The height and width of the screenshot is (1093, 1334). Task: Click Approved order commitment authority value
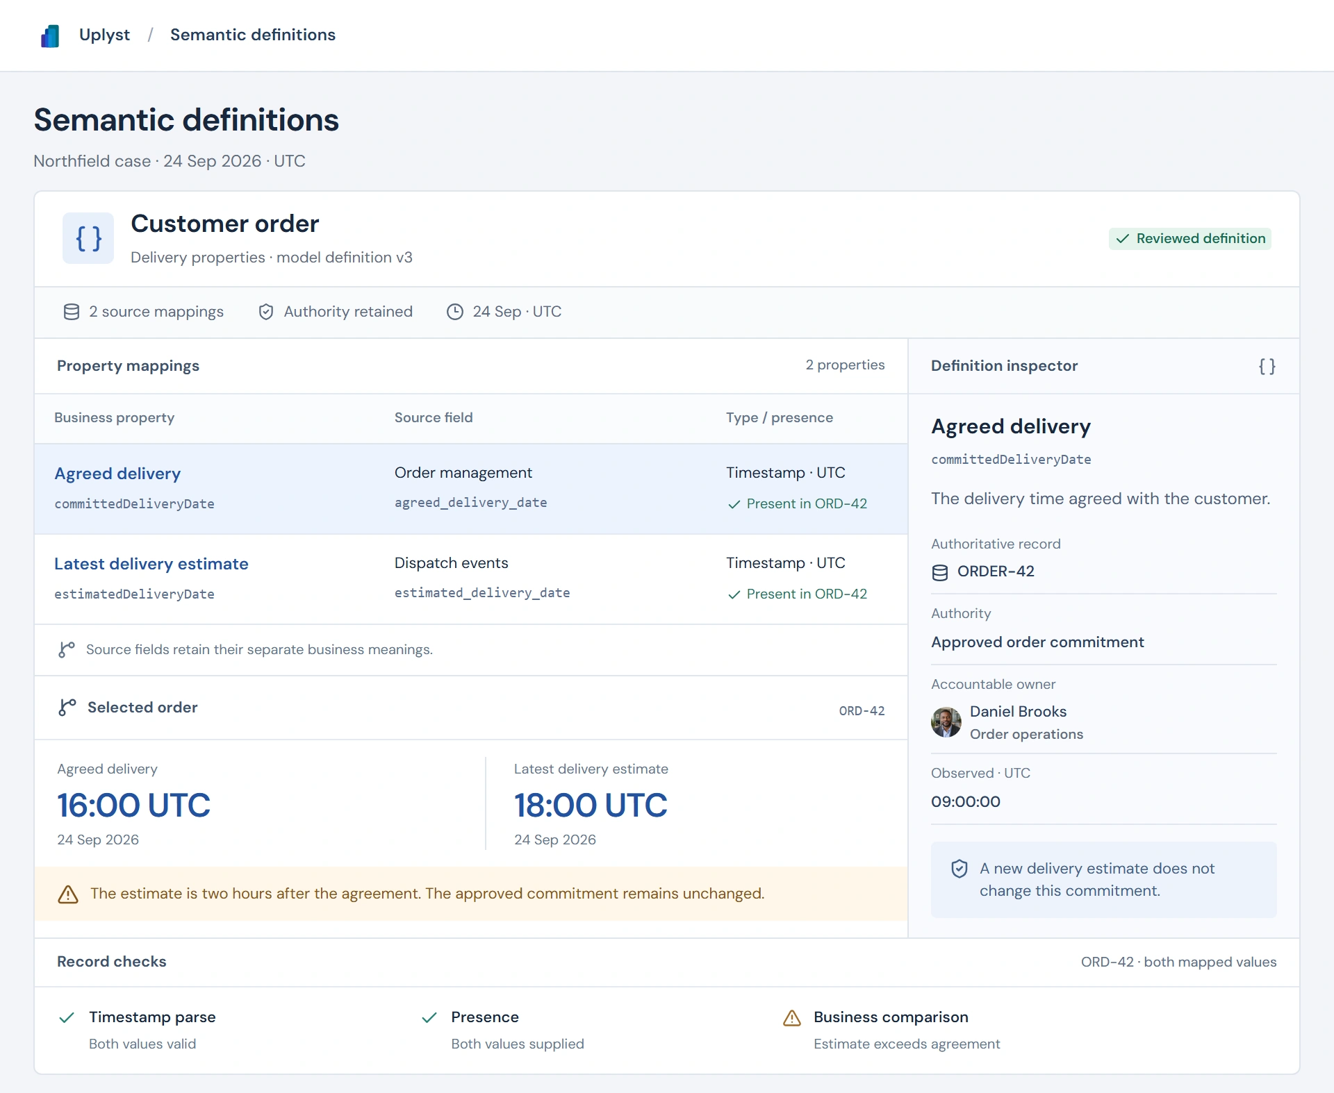tap(1037, 642)
